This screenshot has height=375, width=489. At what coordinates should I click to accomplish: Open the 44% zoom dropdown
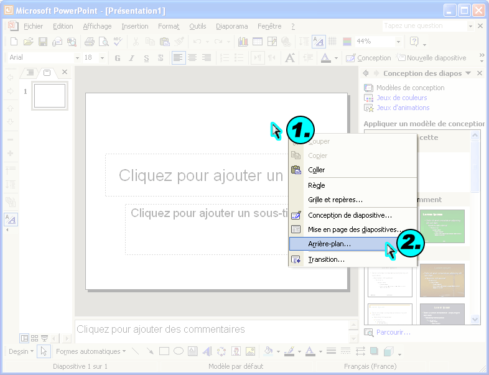point(398,42)
